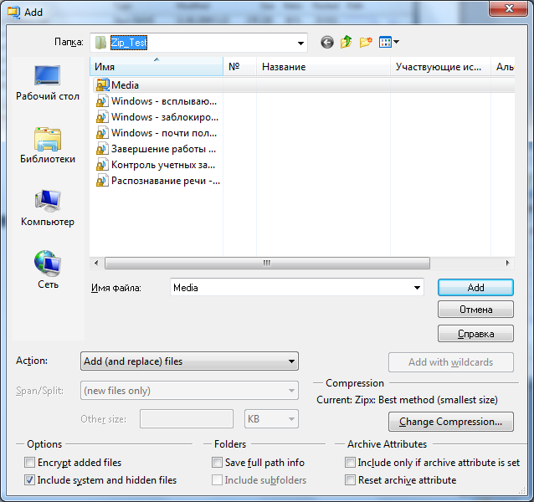The width and height of the screenshot is (534, 502).
Task: Close the Add dialog window
Action: click(x=508, y=8)
